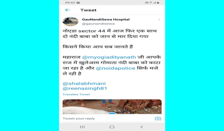Open the @shalabhmani mention
The image size is (224, 131).
(x=84, y=84)
